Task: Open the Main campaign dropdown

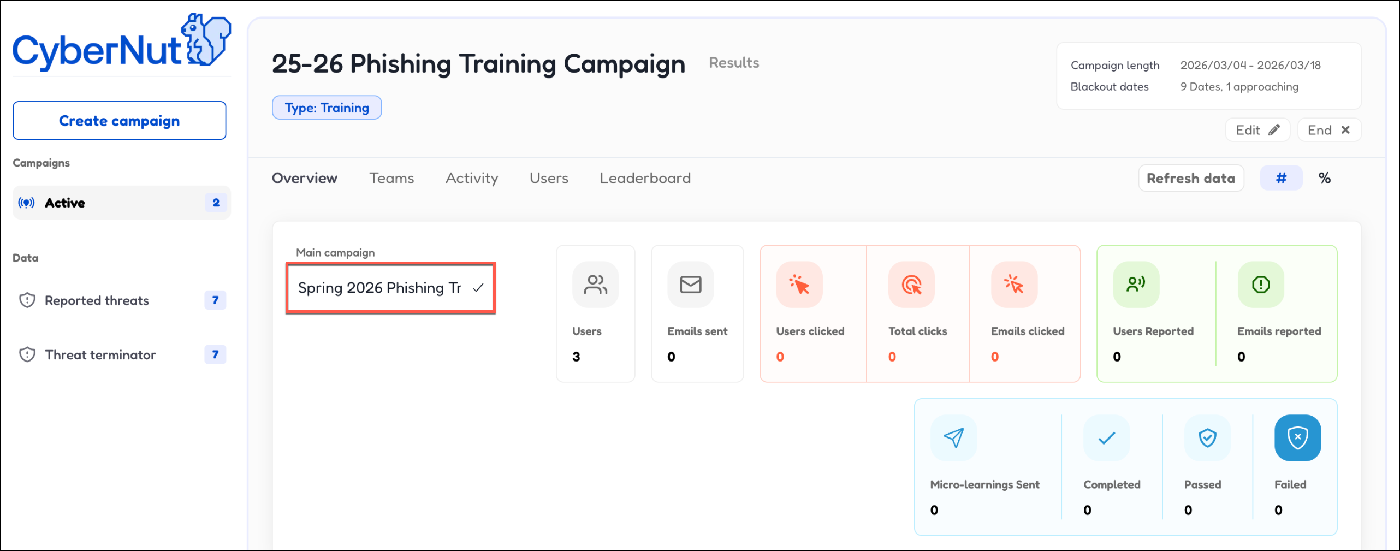Action: pos(390,288)
